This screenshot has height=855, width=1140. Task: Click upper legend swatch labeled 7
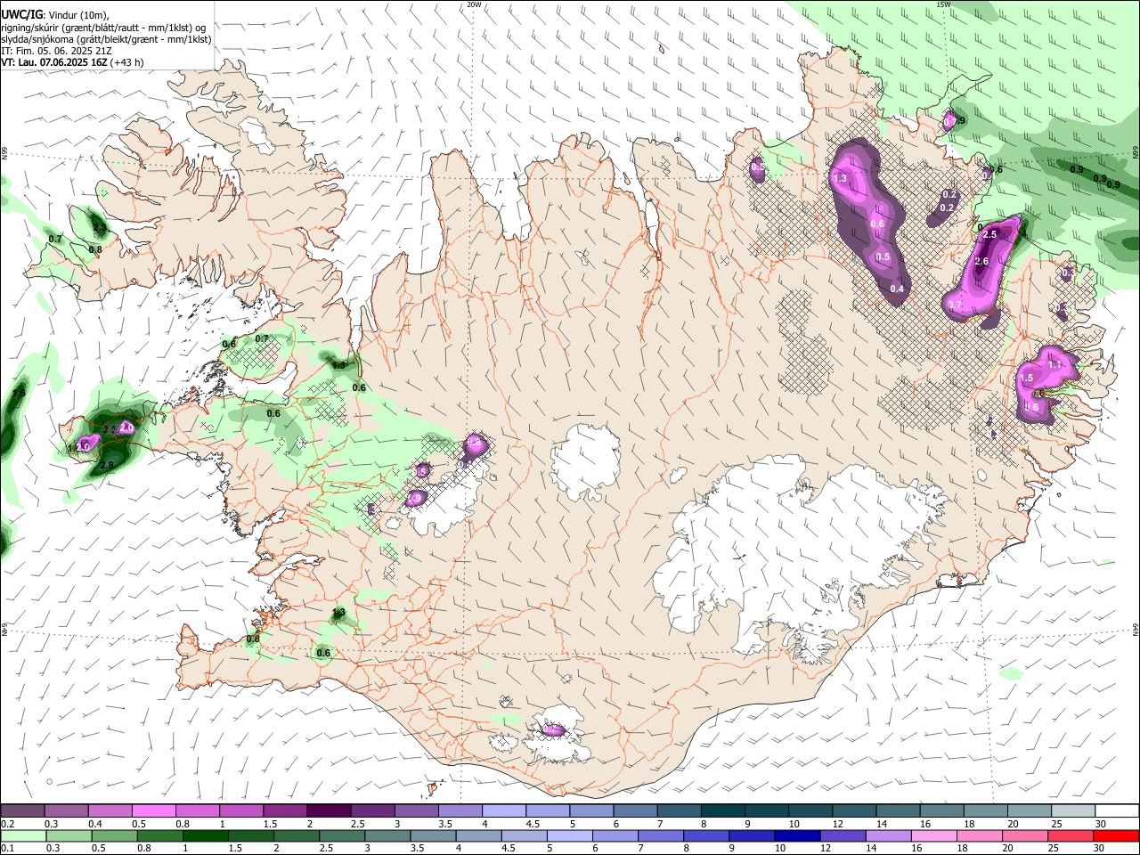coord(680,811)
